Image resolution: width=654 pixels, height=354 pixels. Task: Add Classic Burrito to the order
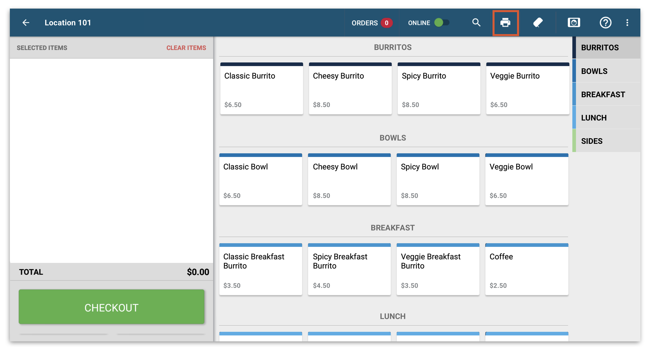pos(262,89)
